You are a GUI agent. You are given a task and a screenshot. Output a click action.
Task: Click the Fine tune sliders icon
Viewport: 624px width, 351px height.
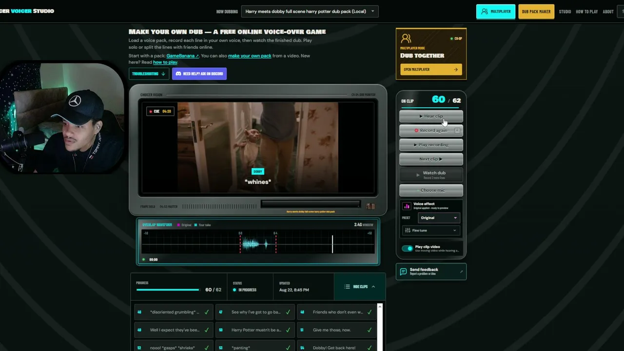point(408,230)
